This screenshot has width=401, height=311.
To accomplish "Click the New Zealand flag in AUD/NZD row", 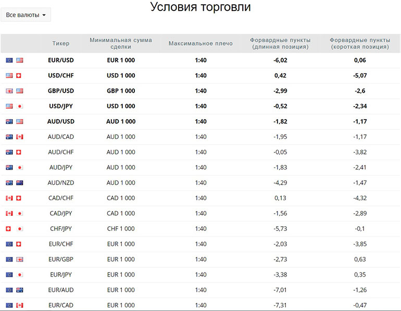I will (x=20, y=183).
